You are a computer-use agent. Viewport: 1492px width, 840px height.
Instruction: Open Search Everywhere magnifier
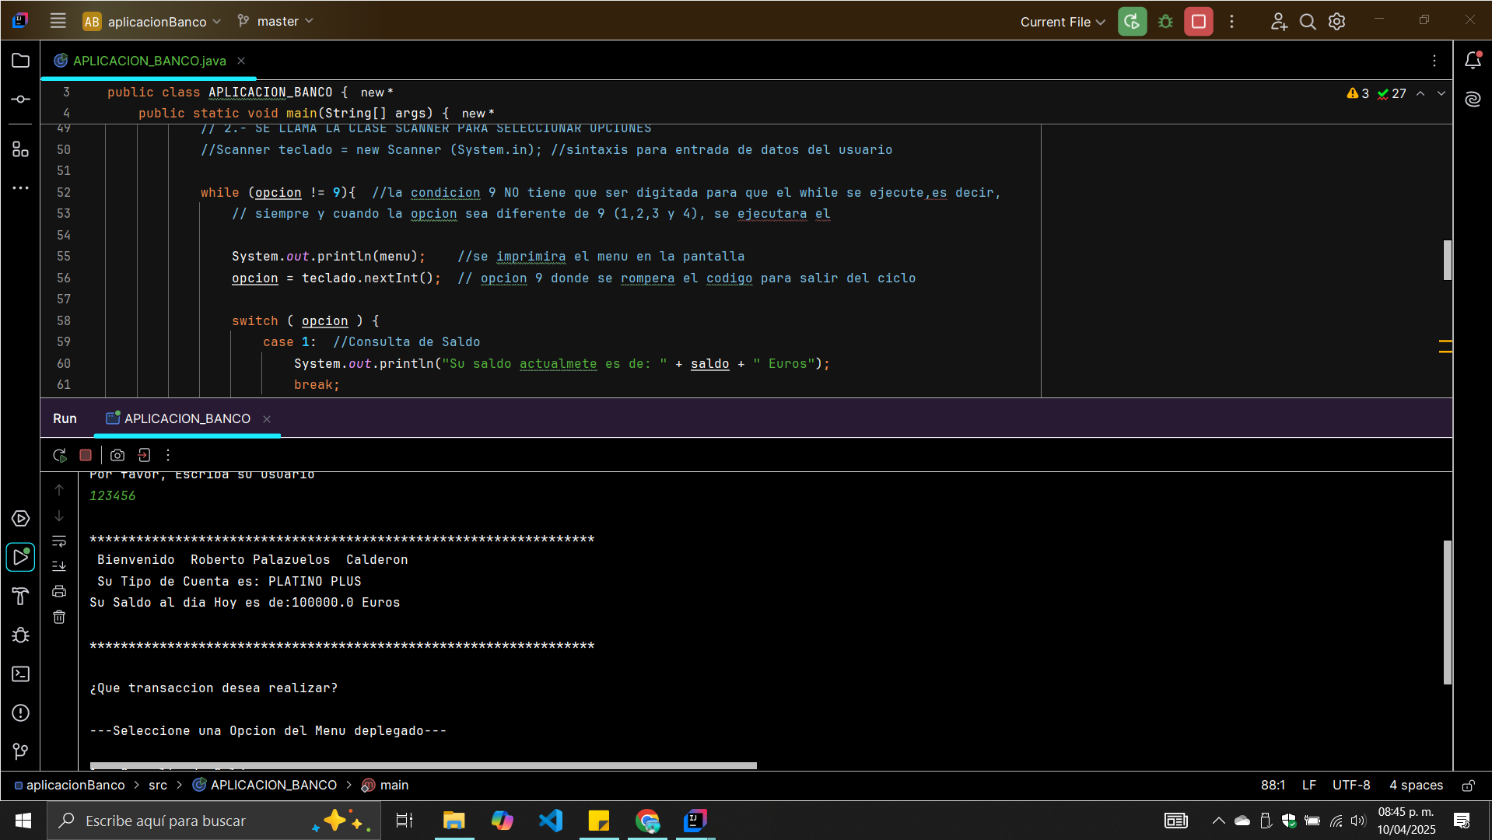(x=1308, y=21)
